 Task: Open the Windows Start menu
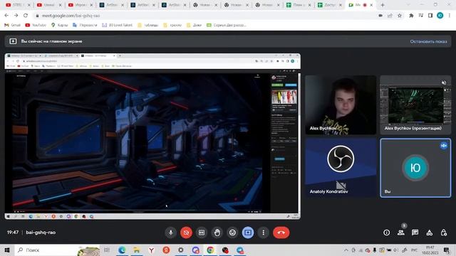[x=7, y=250]
